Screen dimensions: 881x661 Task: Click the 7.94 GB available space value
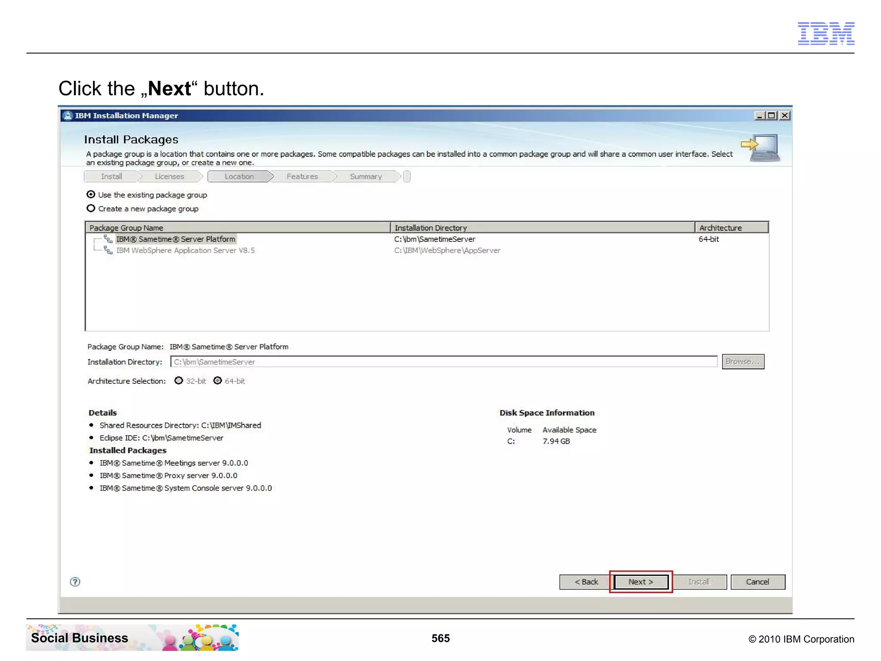click(x=556, y=441)
